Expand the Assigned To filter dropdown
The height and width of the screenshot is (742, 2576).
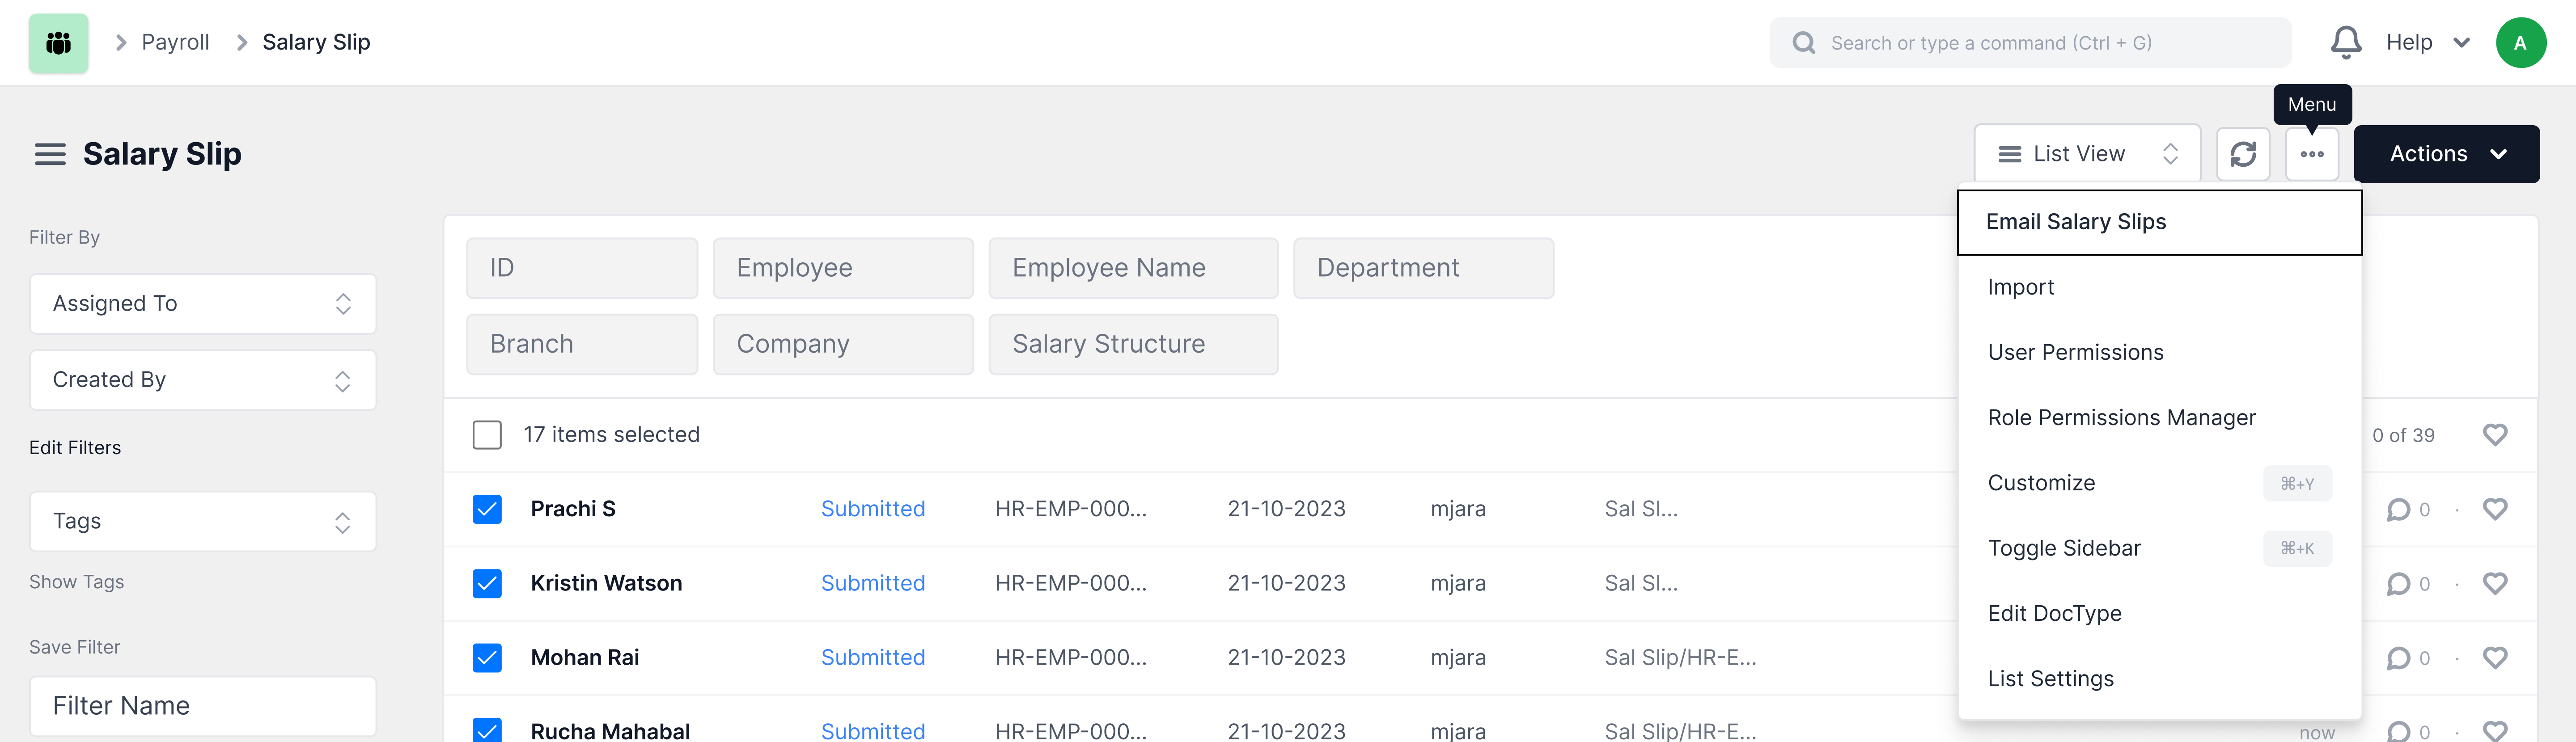click(203, 304)
